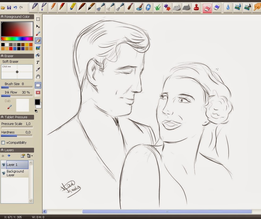Click the Save floppy disk icon
The width and height of the screenshot is (261, 219).
pyautogui.click(x=9, y=8)
